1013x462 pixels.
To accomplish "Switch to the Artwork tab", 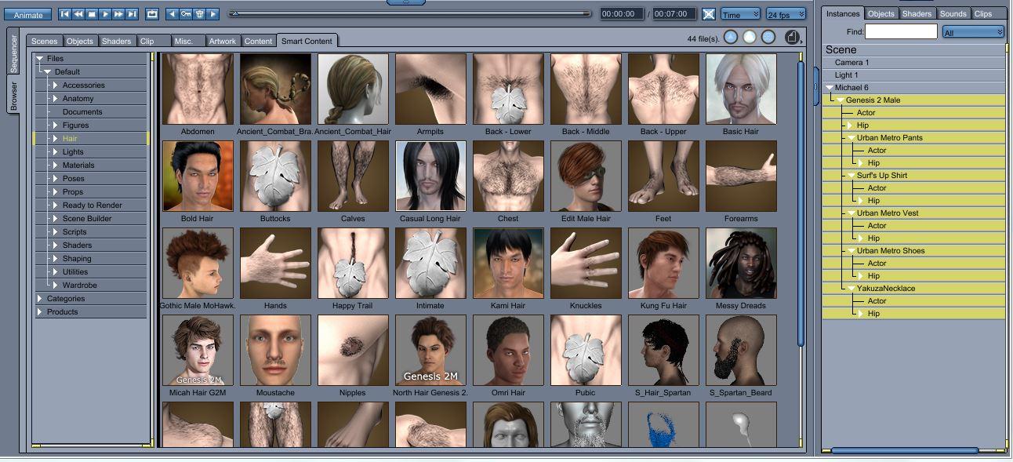I will pos(223,41).
